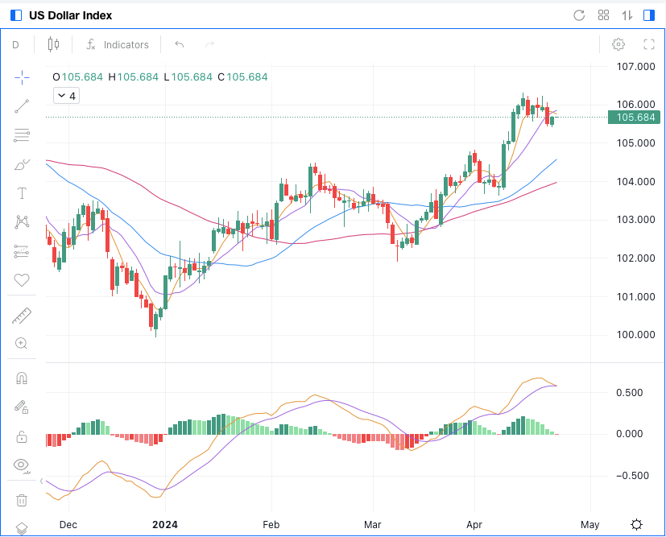The image size is (666, 537).
Task: Select the text annotation tool
Action: pyautogui.click(x=22, y=193)
